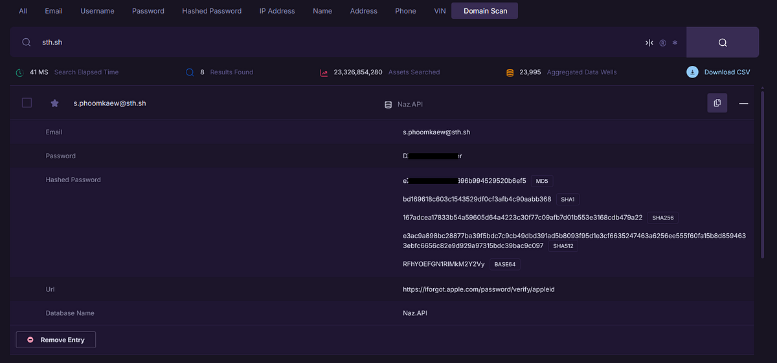Switch to the Username tab
The width and height of the screenshot is (777, 363).
(x=97, y=11)
